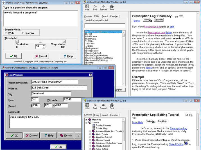Increase threshold value with spinner up arrow
201x150 pixels.
click(44, 45)
